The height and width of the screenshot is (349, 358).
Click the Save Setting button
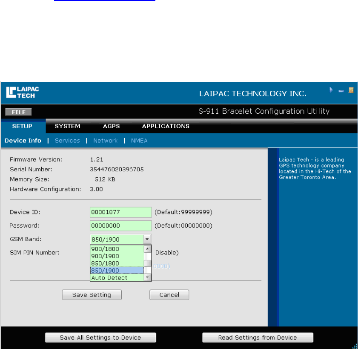tap(92, 295)
